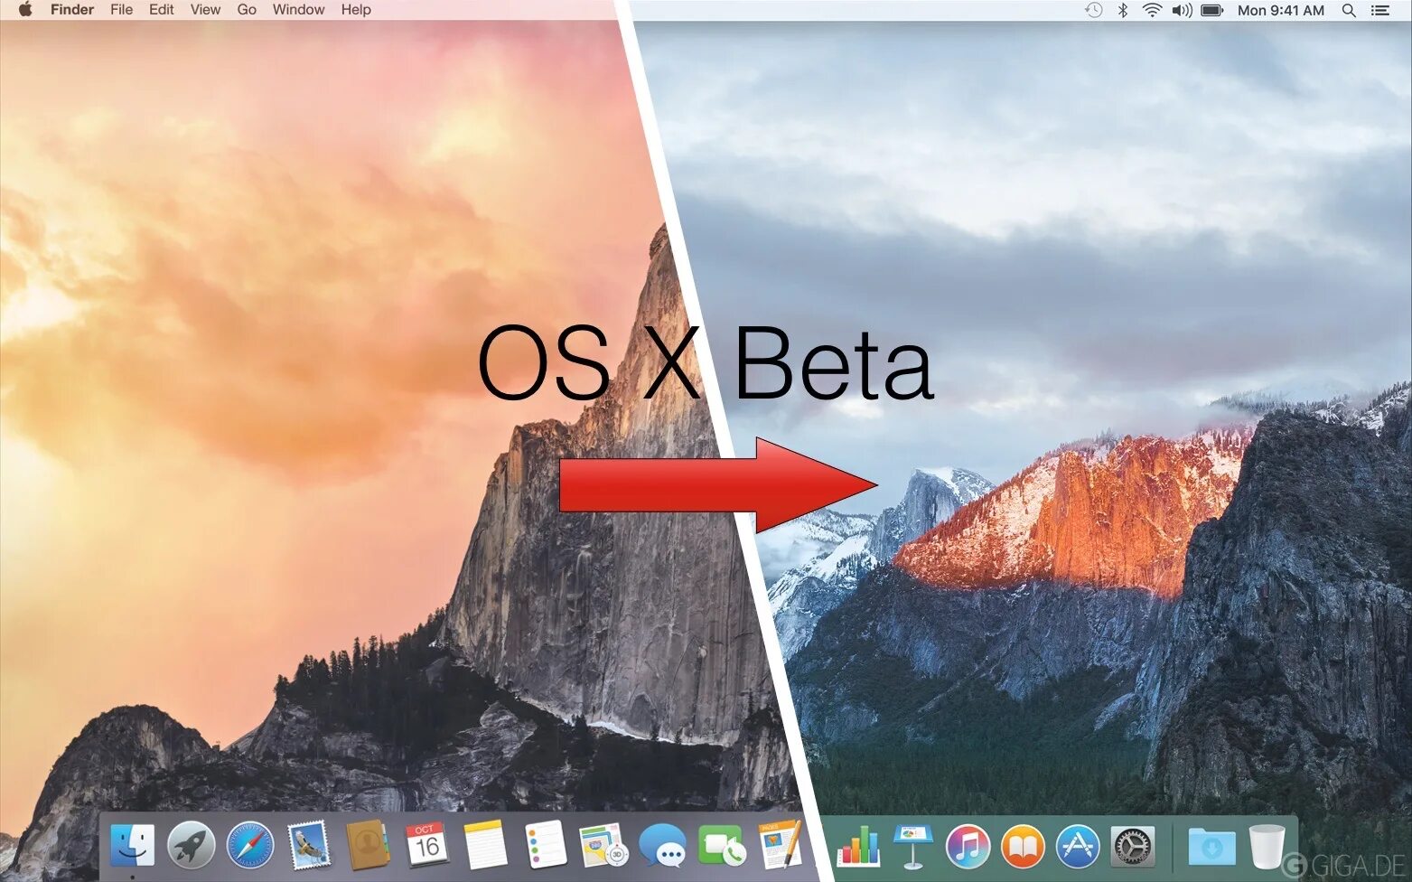This screenshot has width=1412, height=882.
Task: Click the Mon 9:41 AM clock
Action: [1281, 10]
